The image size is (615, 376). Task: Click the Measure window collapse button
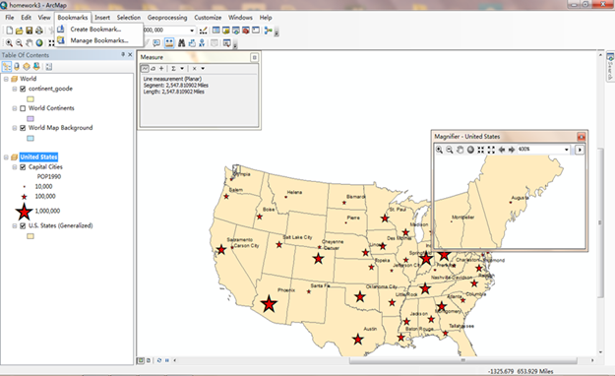point(254,57)
